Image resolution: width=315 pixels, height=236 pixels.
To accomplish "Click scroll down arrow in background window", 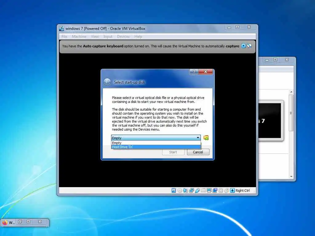I will (291, 177).
